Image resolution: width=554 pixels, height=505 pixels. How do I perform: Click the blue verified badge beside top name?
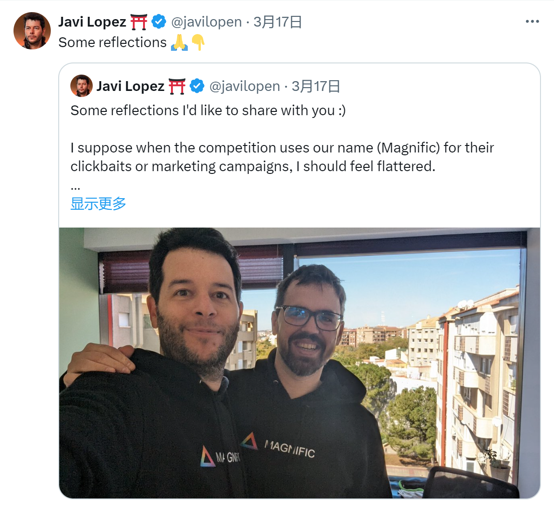pyautogui.click(x=159, y=21)
